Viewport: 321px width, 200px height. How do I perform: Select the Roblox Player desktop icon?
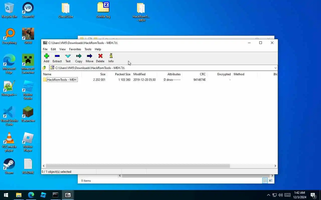[x=28, y=142]
